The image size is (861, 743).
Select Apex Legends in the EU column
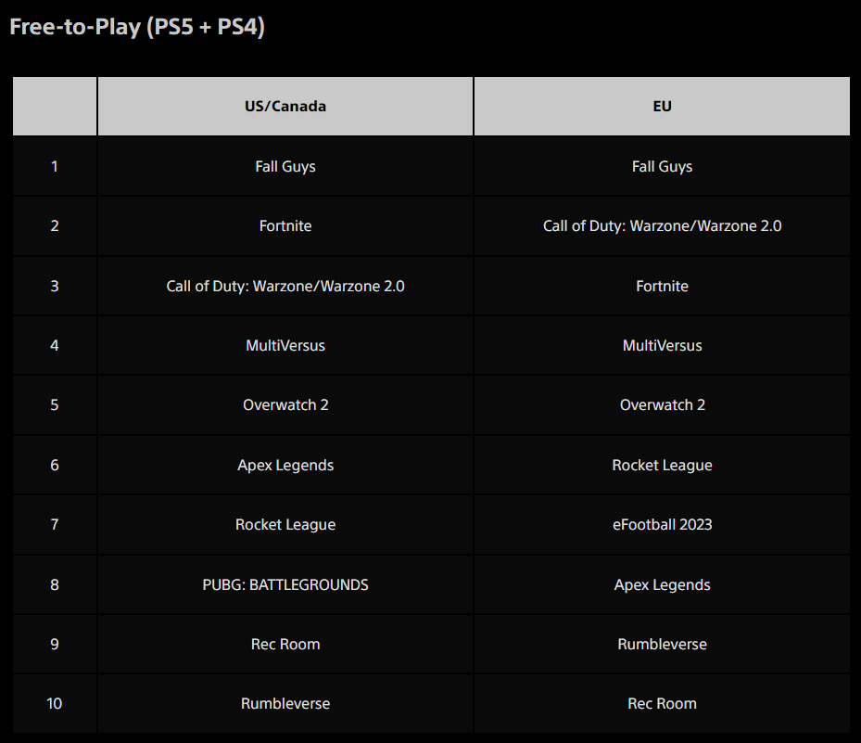click(x=662, y=584)
